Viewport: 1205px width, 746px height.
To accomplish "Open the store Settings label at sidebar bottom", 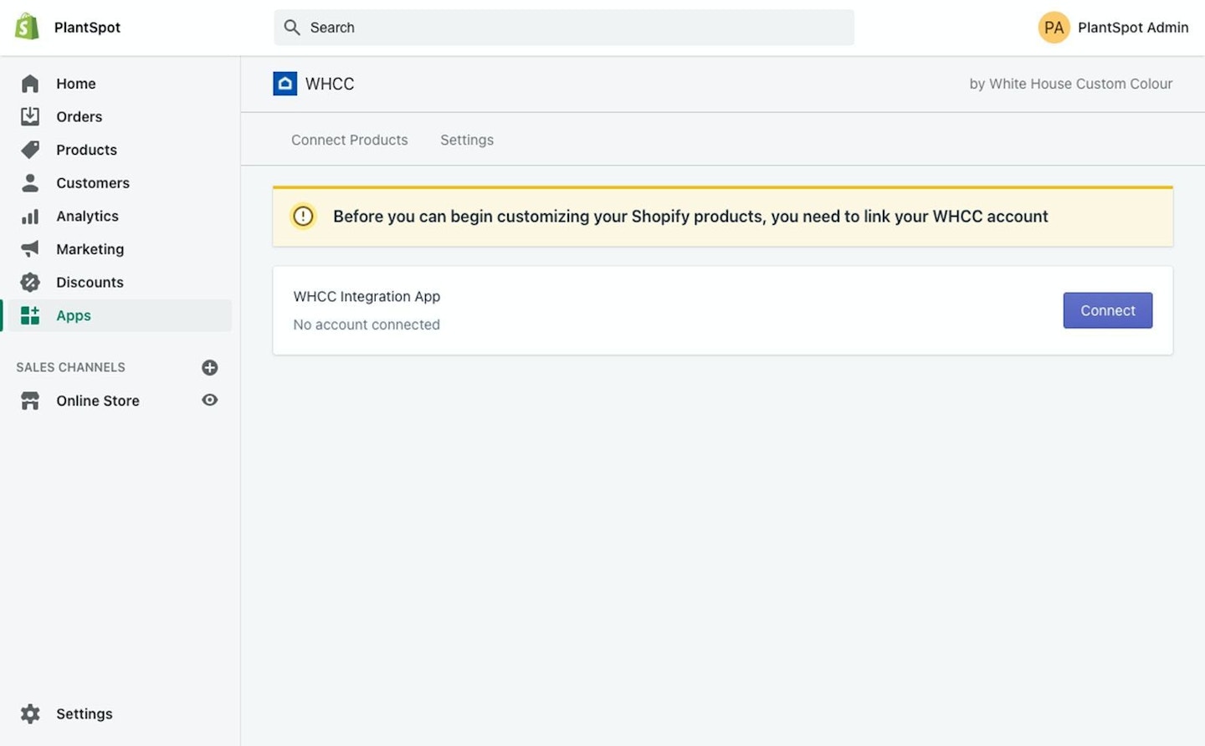I will coord(85,713).
